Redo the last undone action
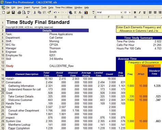This screenshot has width=162, height=130. tap(63, 12)
